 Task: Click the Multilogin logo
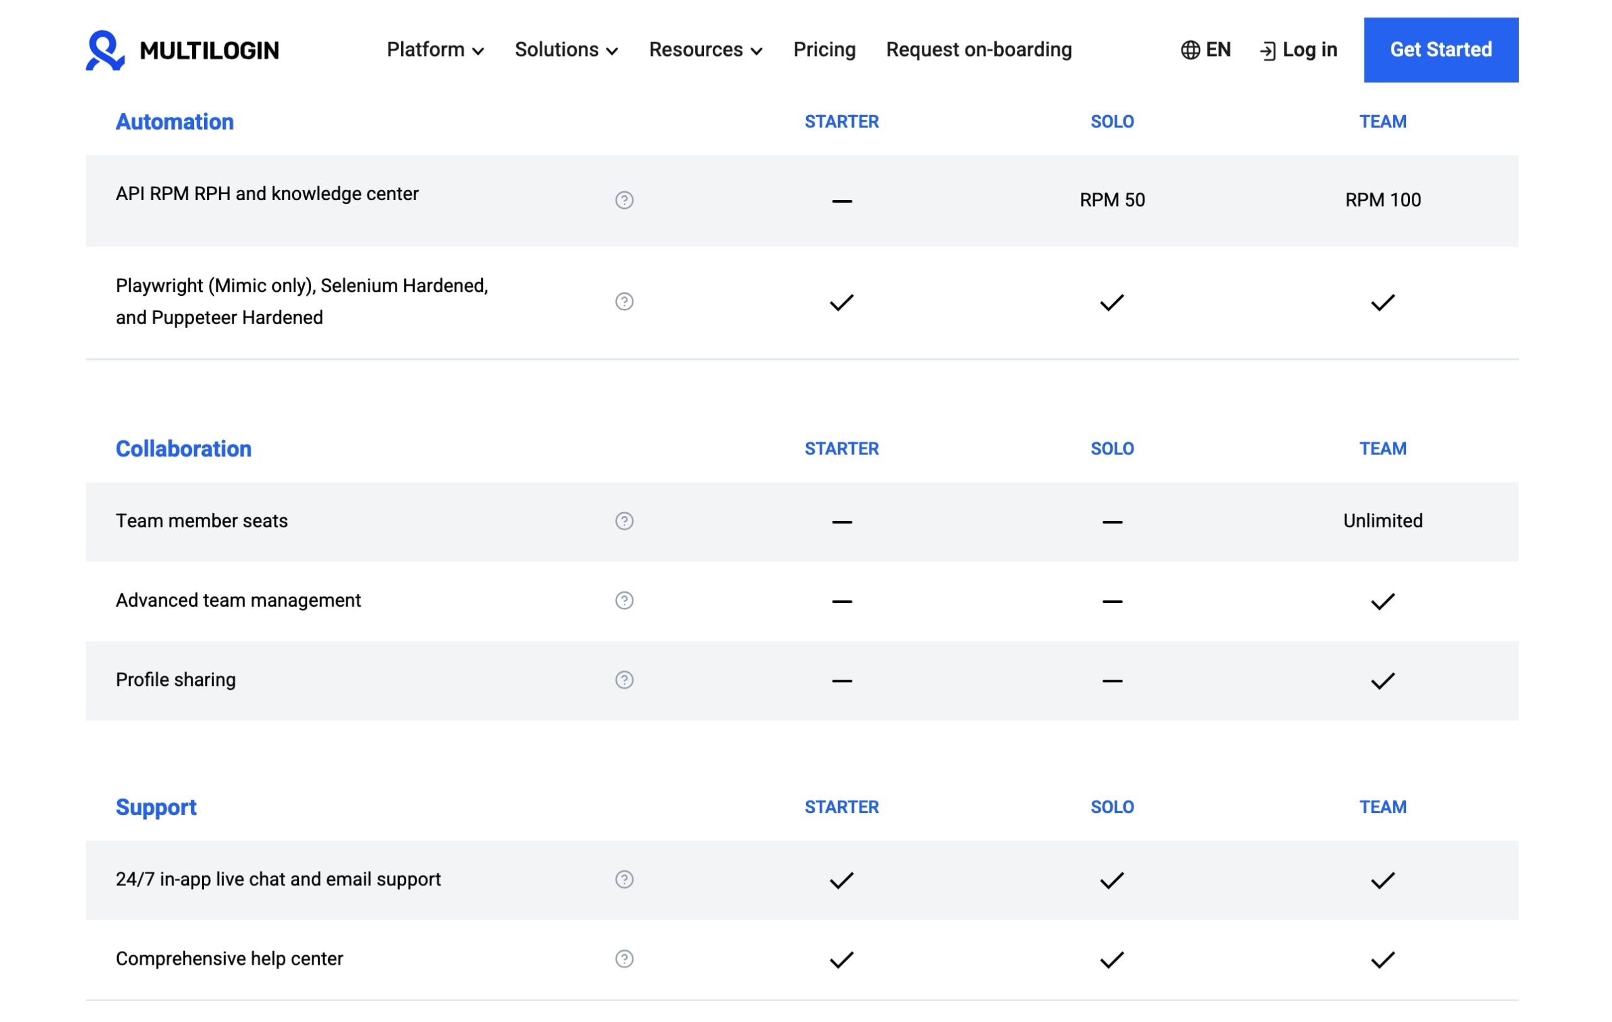coord(182,50)
